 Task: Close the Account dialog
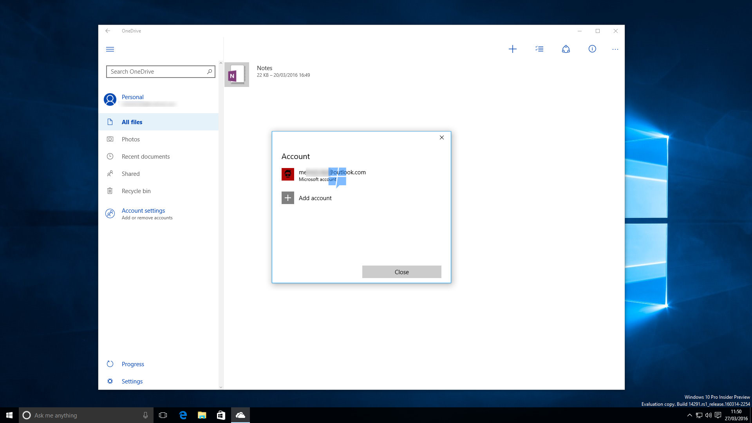pyautogui.click(x=402, y=272)
